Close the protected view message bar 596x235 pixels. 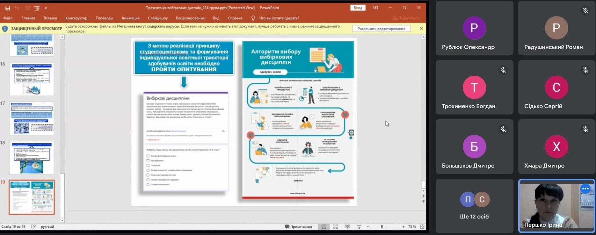point(421,28)
